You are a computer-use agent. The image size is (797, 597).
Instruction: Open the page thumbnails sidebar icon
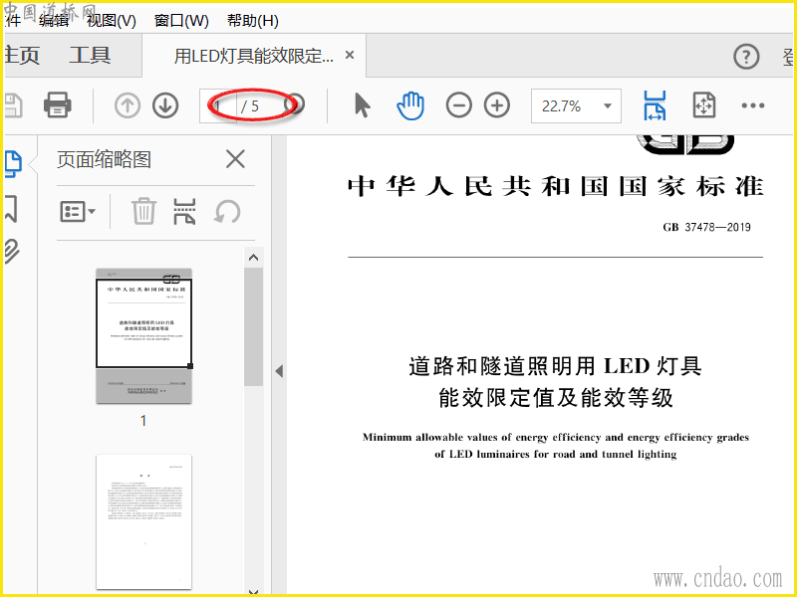point(13,163)
